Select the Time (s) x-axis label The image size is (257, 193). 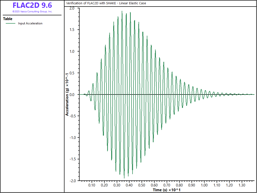tap(167, 190)
